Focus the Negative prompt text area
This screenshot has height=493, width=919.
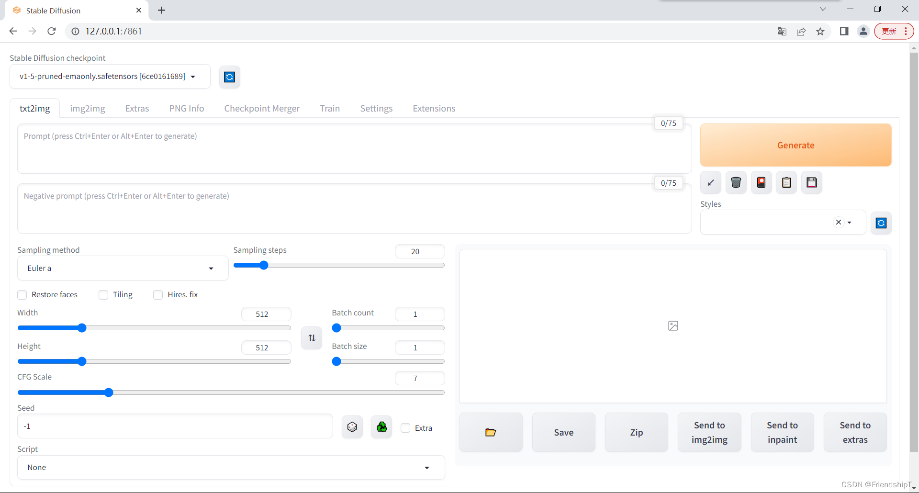coord(354,209)
